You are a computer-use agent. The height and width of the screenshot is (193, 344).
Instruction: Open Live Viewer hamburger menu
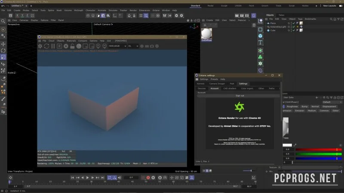tap(40, 41)
